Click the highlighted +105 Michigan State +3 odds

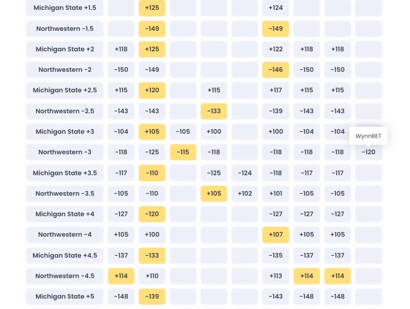(x=152, y=132)
